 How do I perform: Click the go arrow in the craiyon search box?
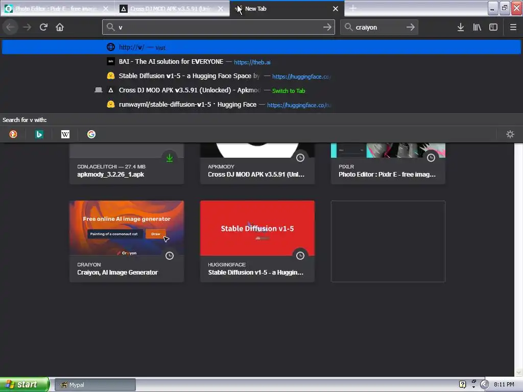411,27
